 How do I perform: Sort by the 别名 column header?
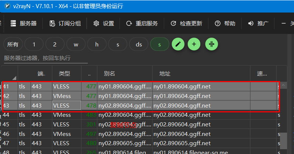tap(125, 73)
